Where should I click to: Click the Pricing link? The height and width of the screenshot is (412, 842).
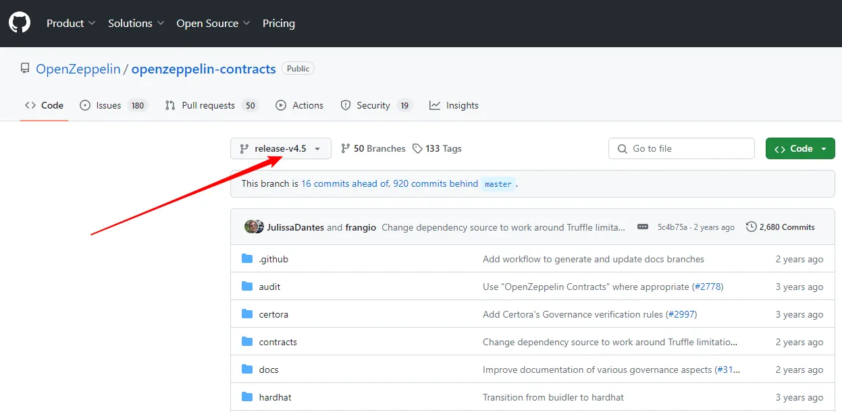coord(278,23)
